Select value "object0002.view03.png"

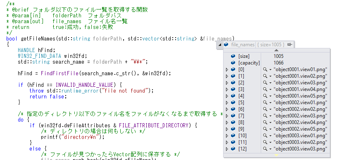[x=300, y=116]
